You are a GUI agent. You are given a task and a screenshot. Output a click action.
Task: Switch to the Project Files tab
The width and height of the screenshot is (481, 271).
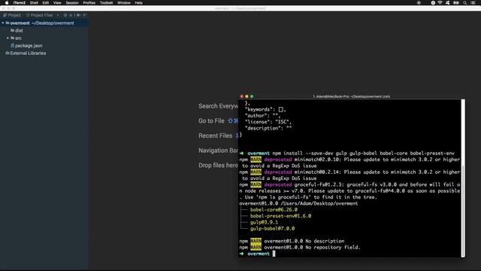pos(39,15)
